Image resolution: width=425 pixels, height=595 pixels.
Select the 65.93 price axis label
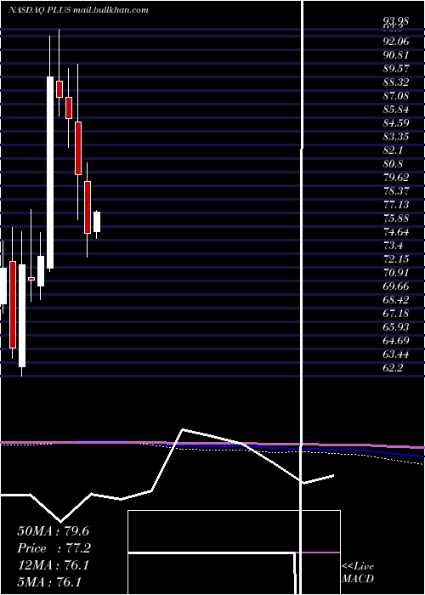[x=396, y=328]
